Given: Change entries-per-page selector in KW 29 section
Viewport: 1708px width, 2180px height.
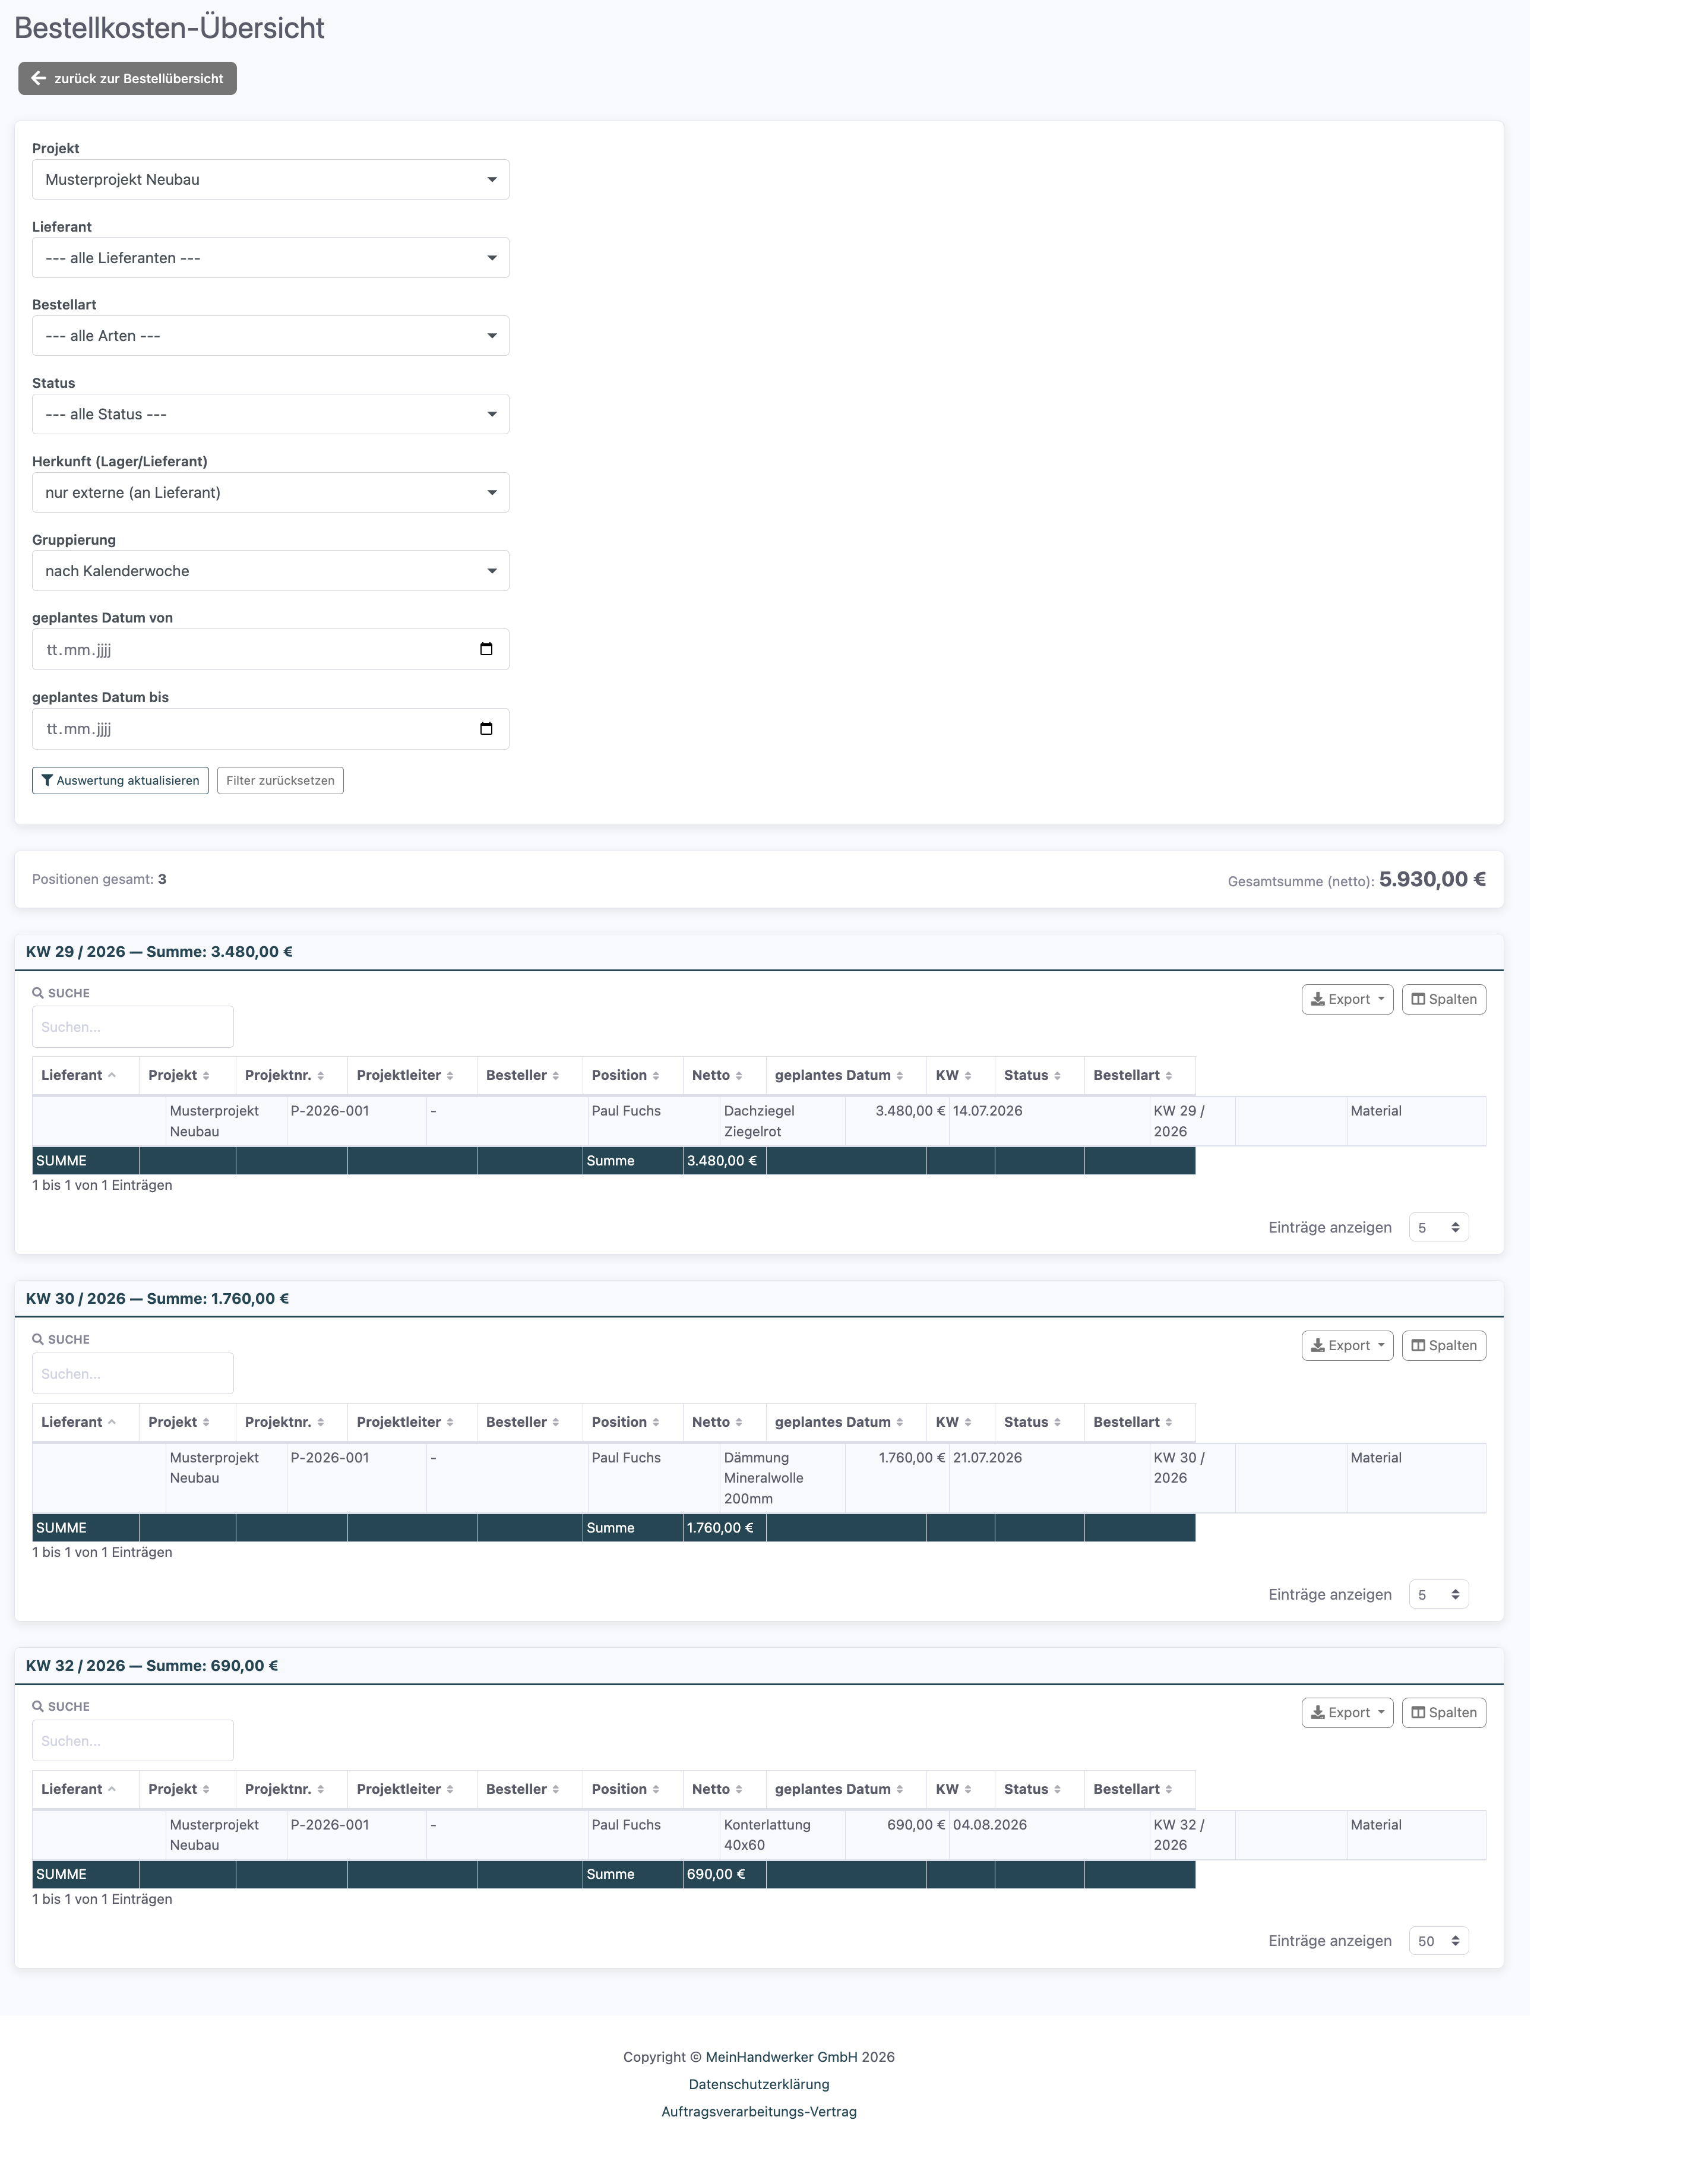Looking at the screenshot, I should [x=1438, y=1228].
